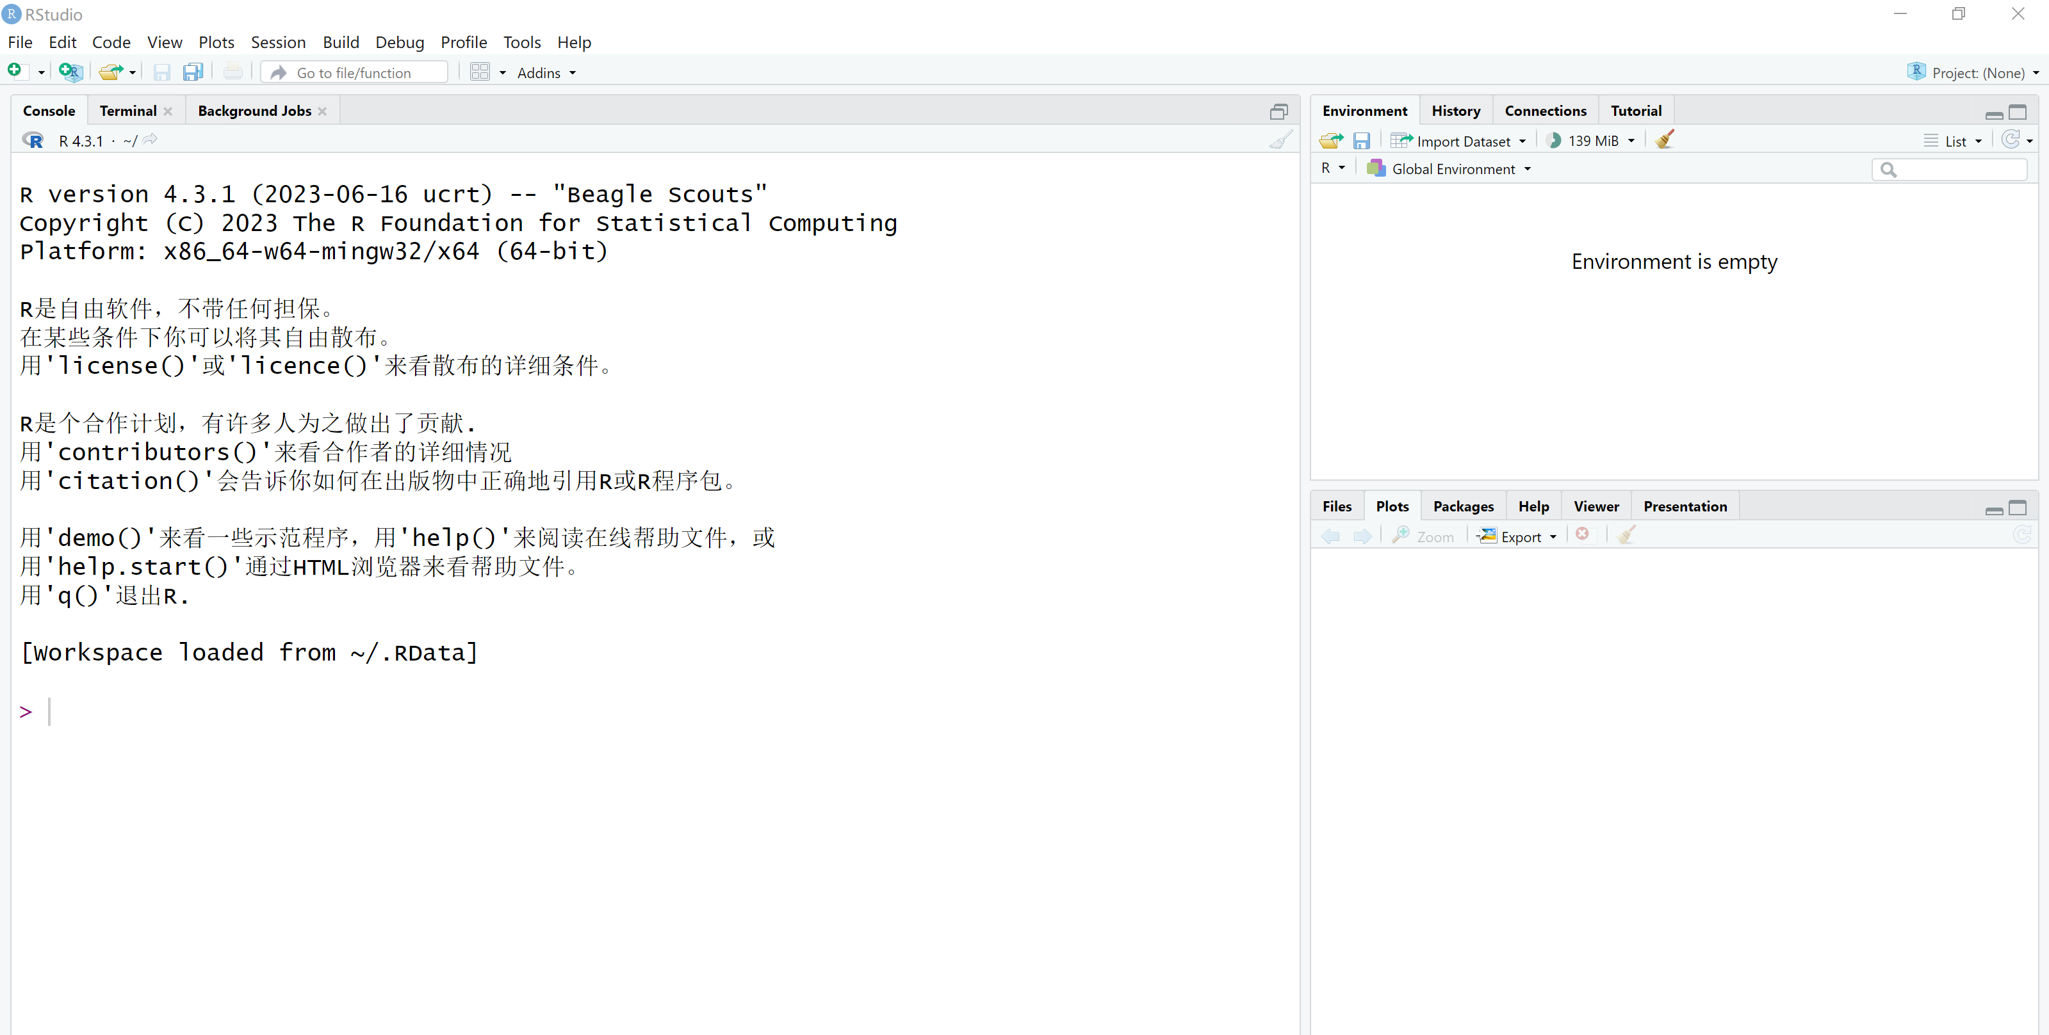Switch to the Files tab
The image size is (2049, 1035).
tap(1337, 506)
